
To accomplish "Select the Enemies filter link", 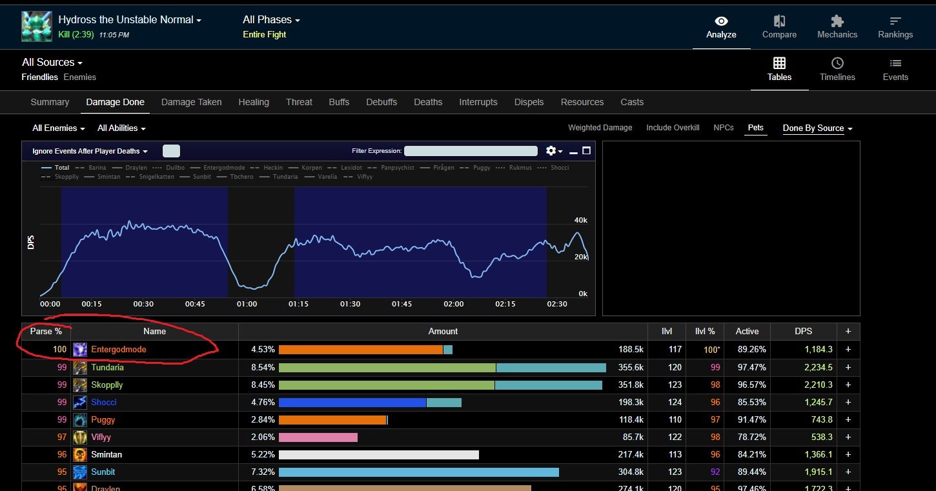I will point(79,77).
